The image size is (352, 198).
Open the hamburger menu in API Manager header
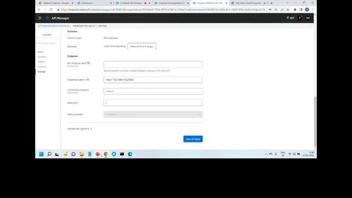[40, 18]
